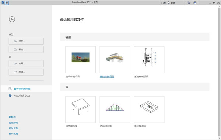Maximize the Revit window

[x=214, y=3]
